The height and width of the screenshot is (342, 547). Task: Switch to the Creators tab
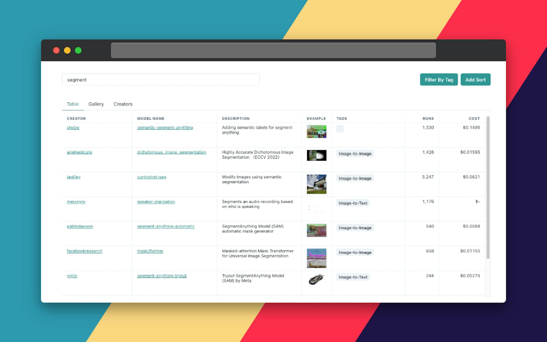(123, 104)
